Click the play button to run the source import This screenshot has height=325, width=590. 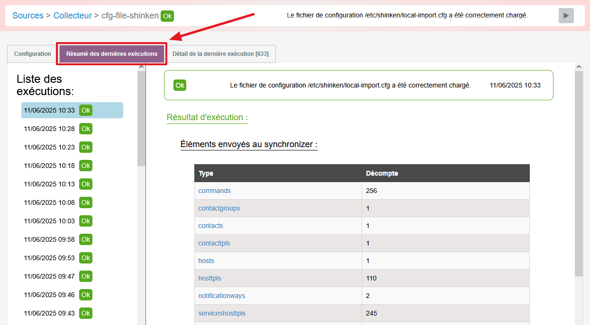point(566,16)
